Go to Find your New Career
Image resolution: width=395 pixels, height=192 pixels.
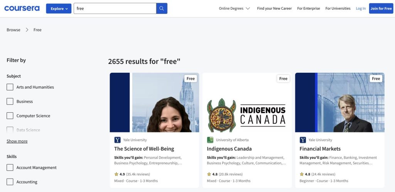(x=274, y=8)
